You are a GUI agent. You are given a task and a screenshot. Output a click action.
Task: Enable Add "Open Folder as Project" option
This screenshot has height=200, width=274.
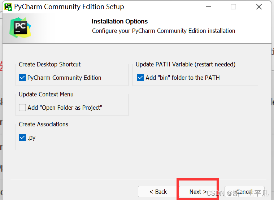click(22, 108)
